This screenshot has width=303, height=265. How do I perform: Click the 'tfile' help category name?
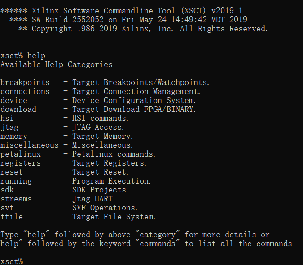(12, 217)
